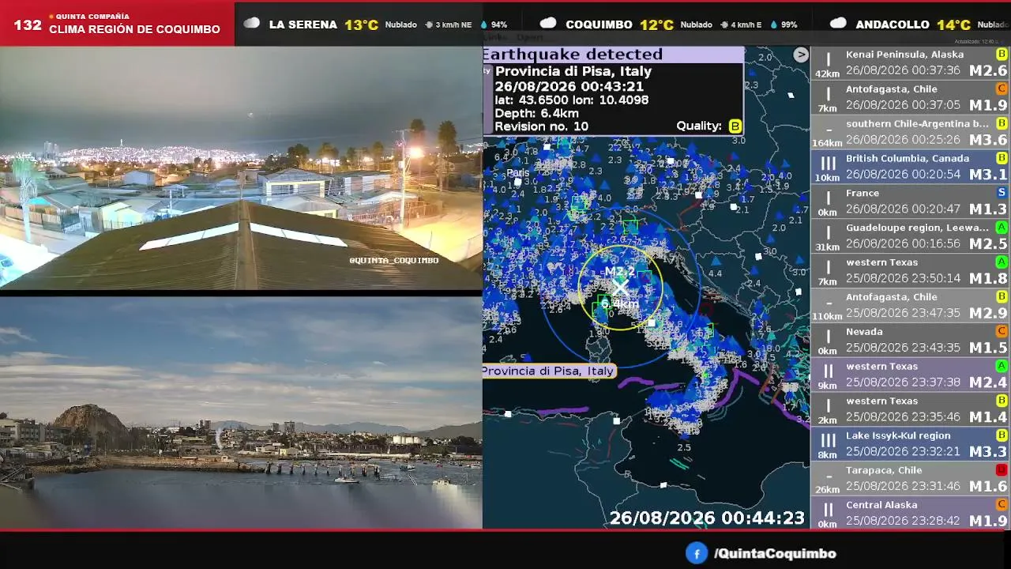The width and height of the screenshot is (1011, 569).
Task: Select the Nevada earthquake entry
Action: [x=910, y=341]
